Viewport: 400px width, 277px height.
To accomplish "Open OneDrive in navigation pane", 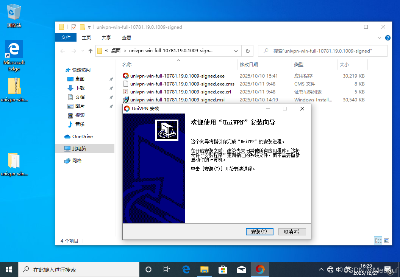I will point(82,137).
